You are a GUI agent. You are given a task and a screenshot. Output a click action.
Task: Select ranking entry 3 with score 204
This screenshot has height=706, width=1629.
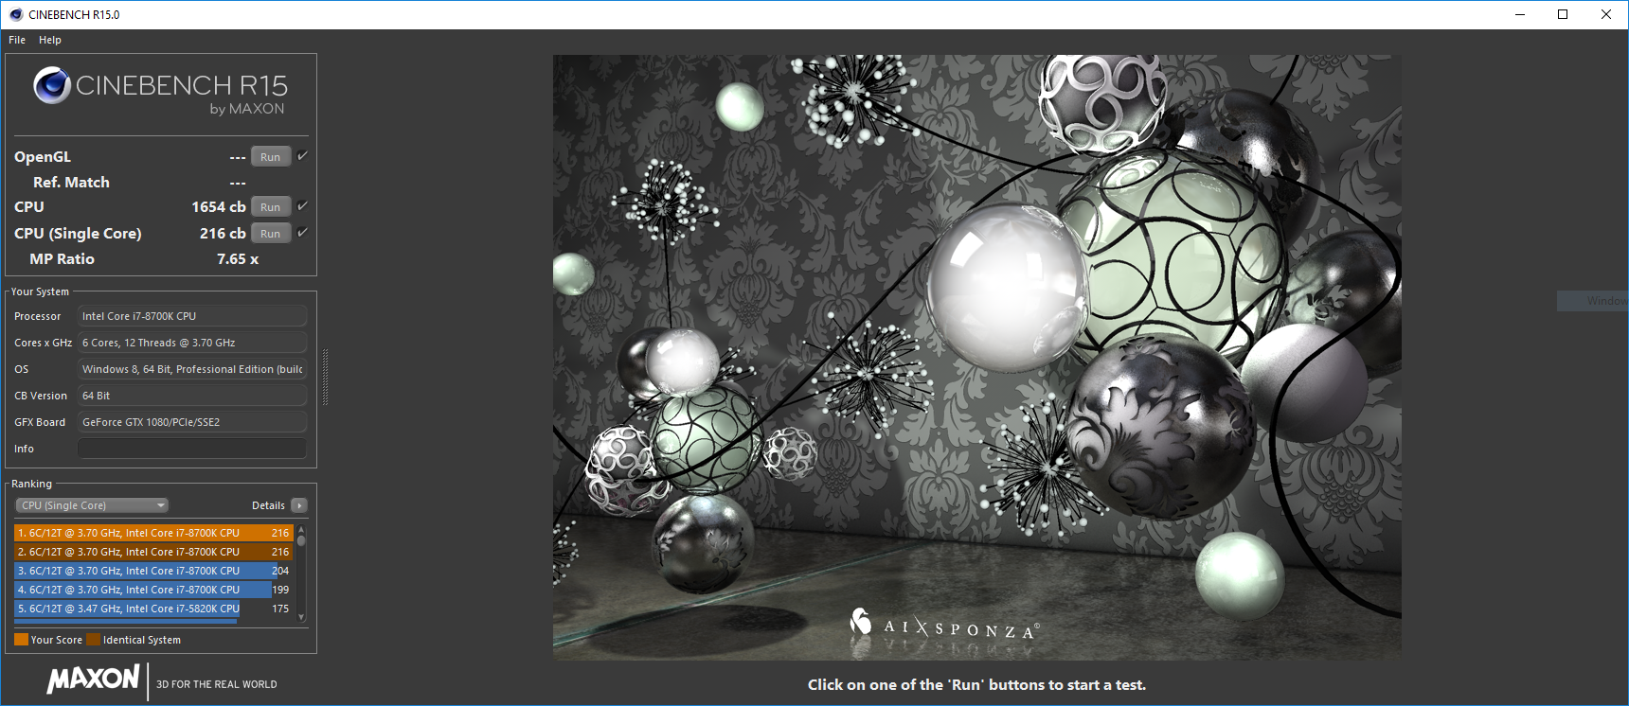click(153, 571)
